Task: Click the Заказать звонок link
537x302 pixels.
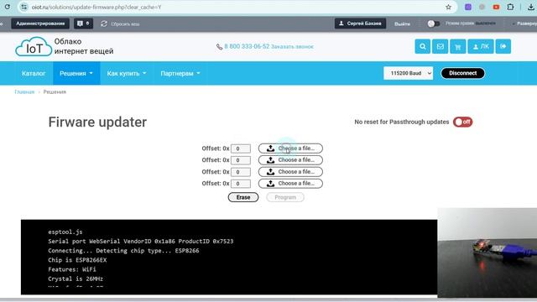Action: tap(292, 47)
